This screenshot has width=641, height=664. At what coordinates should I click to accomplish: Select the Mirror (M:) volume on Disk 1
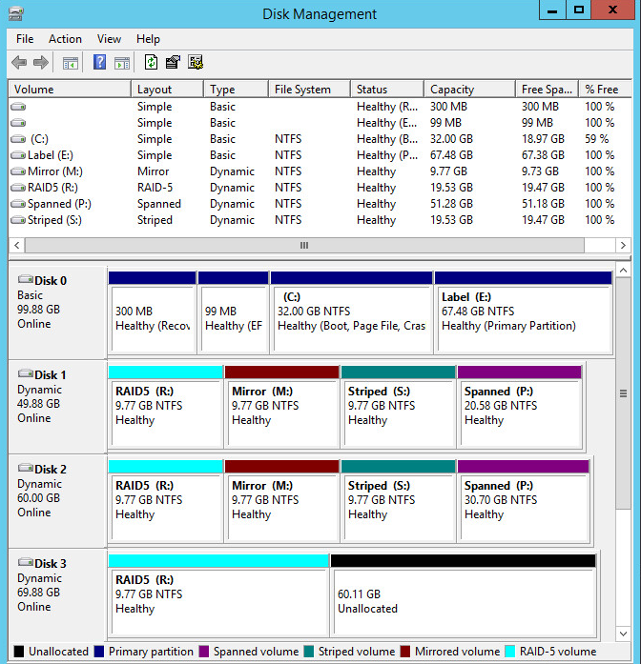click(281, 412)
